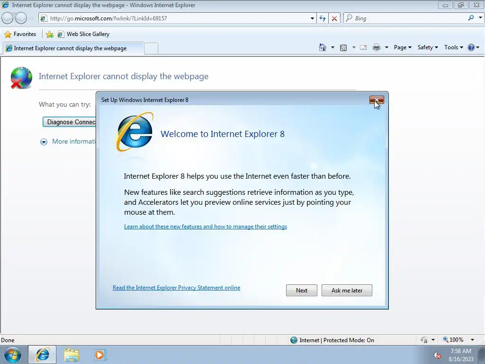Open the Web Slice Gallery link
Viewport: 485px width, 364px height.
pos(83,34)
